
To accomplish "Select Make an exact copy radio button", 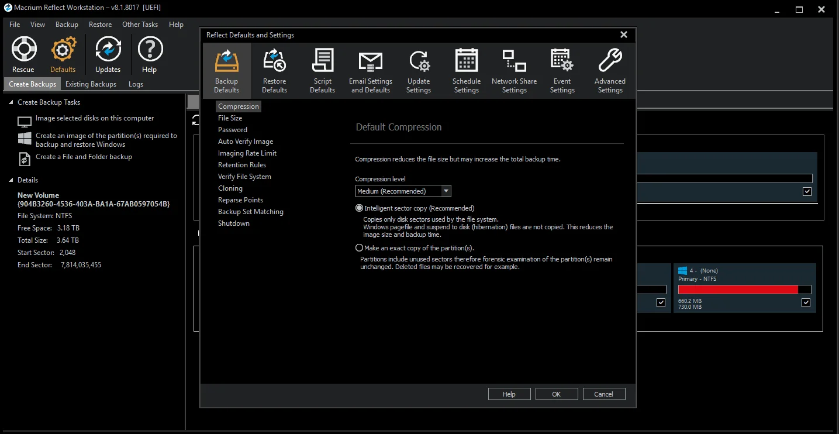I will point(360,248).
